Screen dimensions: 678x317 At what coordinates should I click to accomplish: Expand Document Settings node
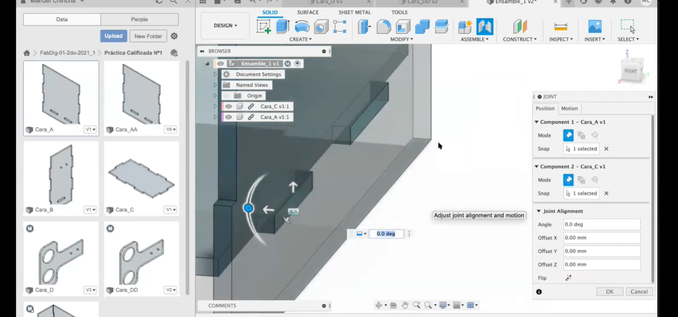[215, 74]
